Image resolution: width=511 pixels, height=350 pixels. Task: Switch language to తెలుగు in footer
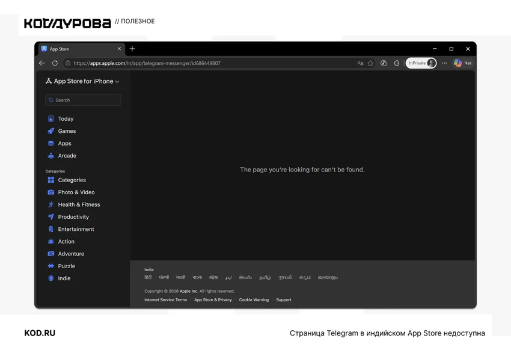[x=245, y=277]
